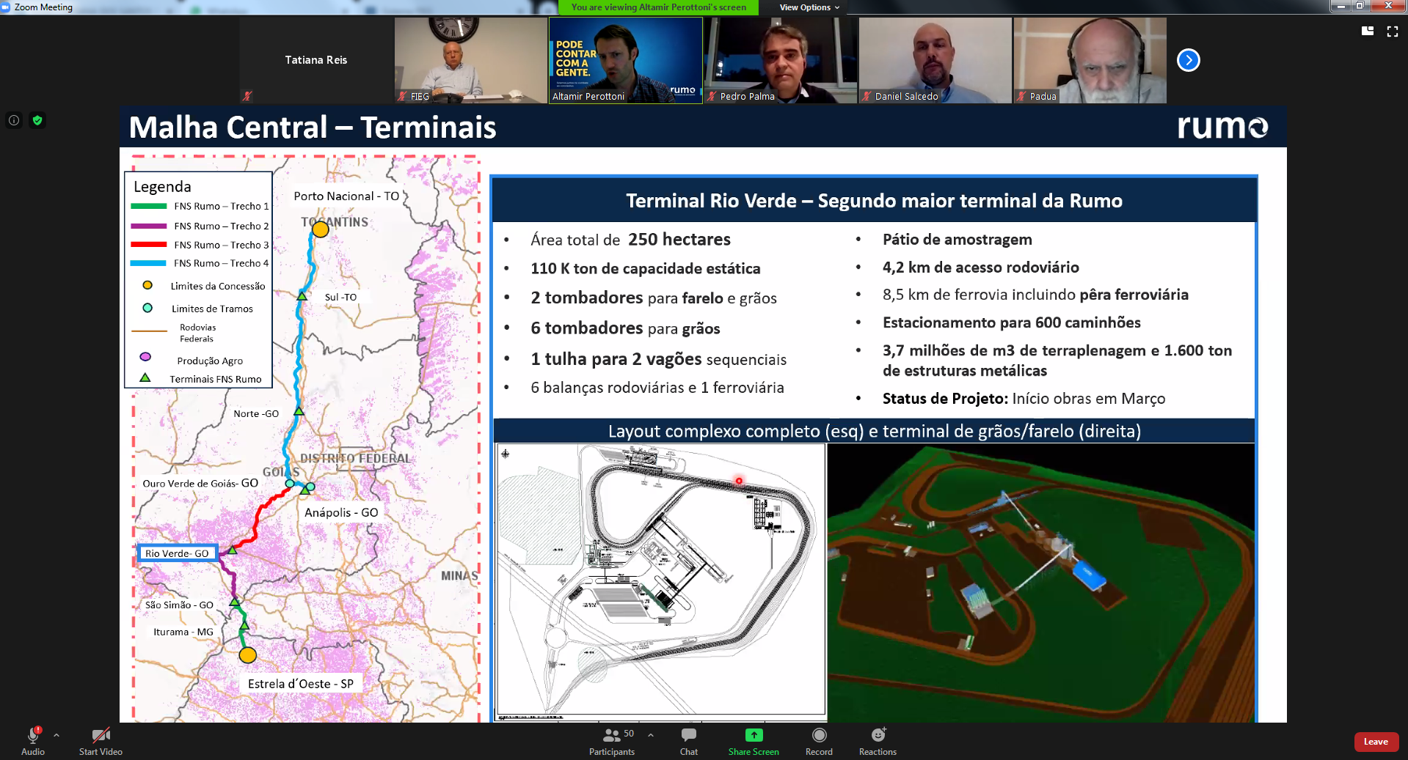Leave the meeting
The height and width of the screenshot is (760, 1408).
(x=1376, y=742)
